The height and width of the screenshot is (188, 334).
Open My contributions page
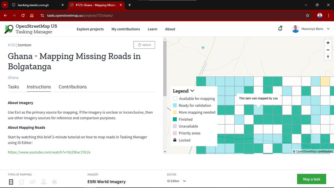pyautogui.click(x=126, y=29)
